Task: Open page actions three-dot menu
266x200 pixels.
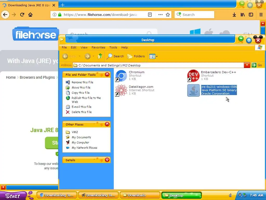Action: click(x=160, y=15)
